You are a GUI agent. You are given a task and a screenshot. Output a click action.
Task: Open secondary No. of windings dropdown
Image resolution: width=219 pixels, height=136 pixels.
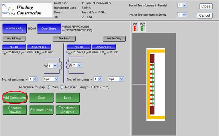(x=98, y=79)
